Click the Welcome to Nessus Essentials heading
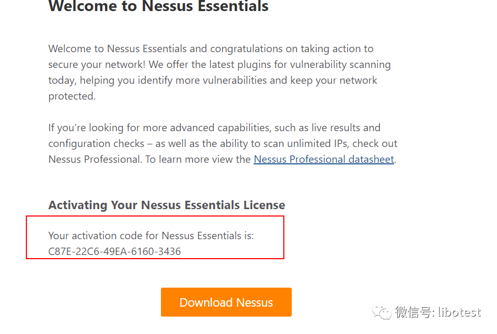 tap(158, 7)
